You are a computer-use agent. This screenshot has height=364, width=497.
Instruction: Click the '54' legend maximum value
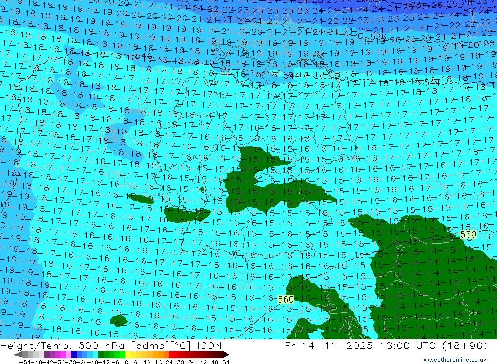pyautogui.click(x=226, y=362)
